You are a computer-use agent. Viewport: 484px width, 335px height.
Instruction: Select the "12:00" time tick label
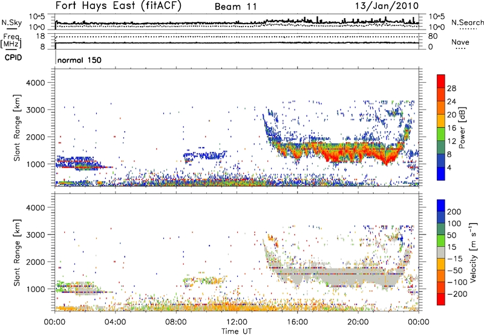point(237,322)
